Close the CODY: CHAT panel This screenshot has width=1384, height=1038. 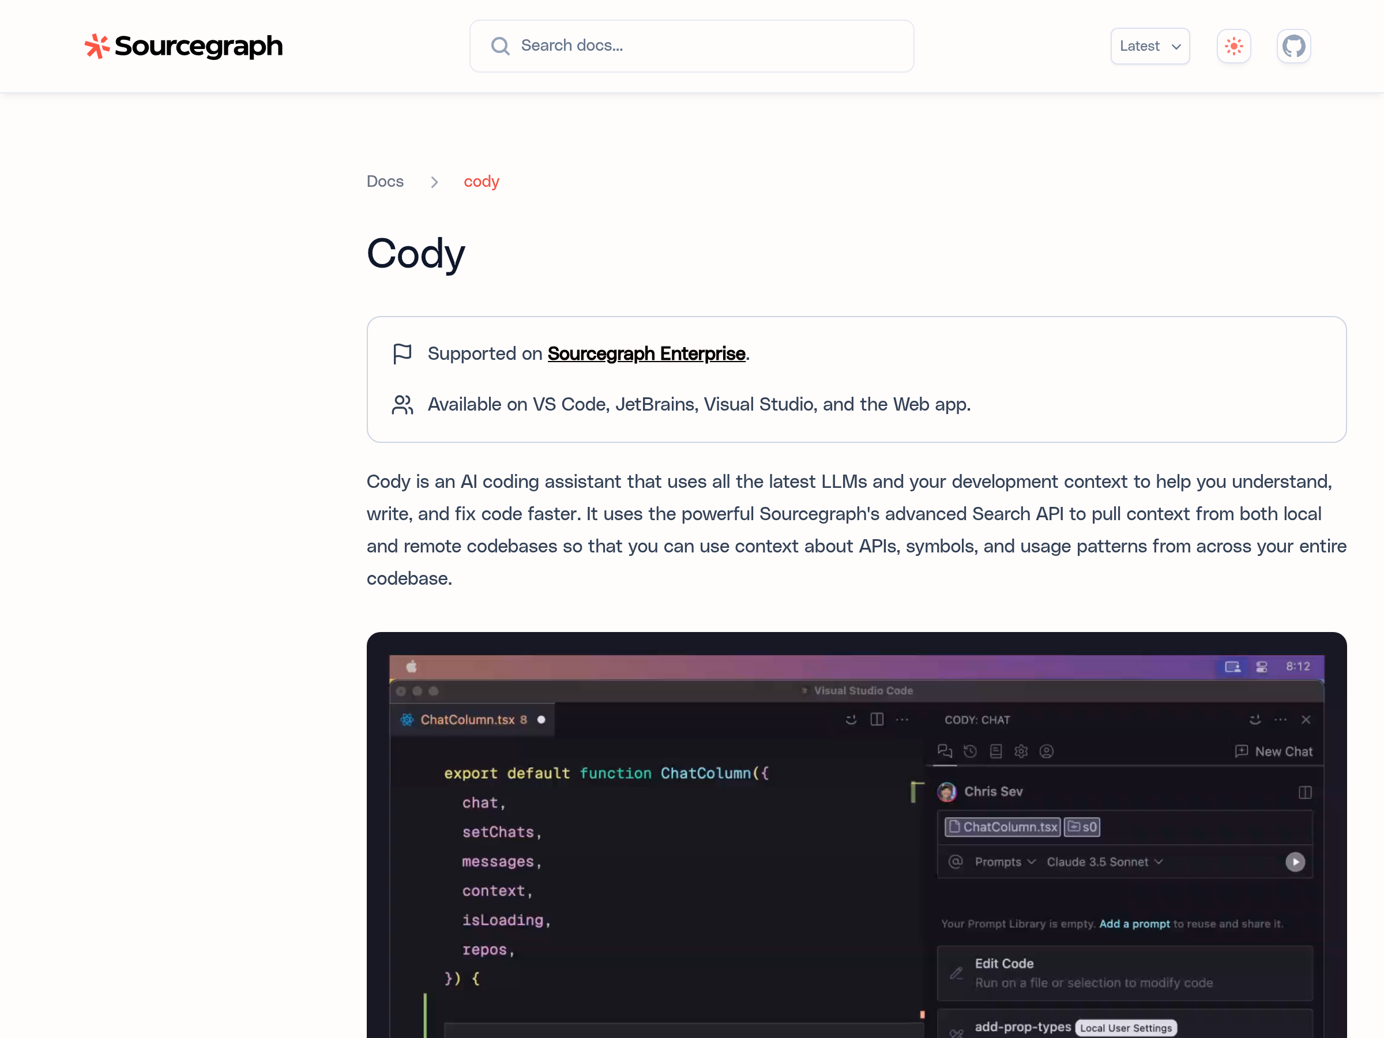(x=1306, y=720)
